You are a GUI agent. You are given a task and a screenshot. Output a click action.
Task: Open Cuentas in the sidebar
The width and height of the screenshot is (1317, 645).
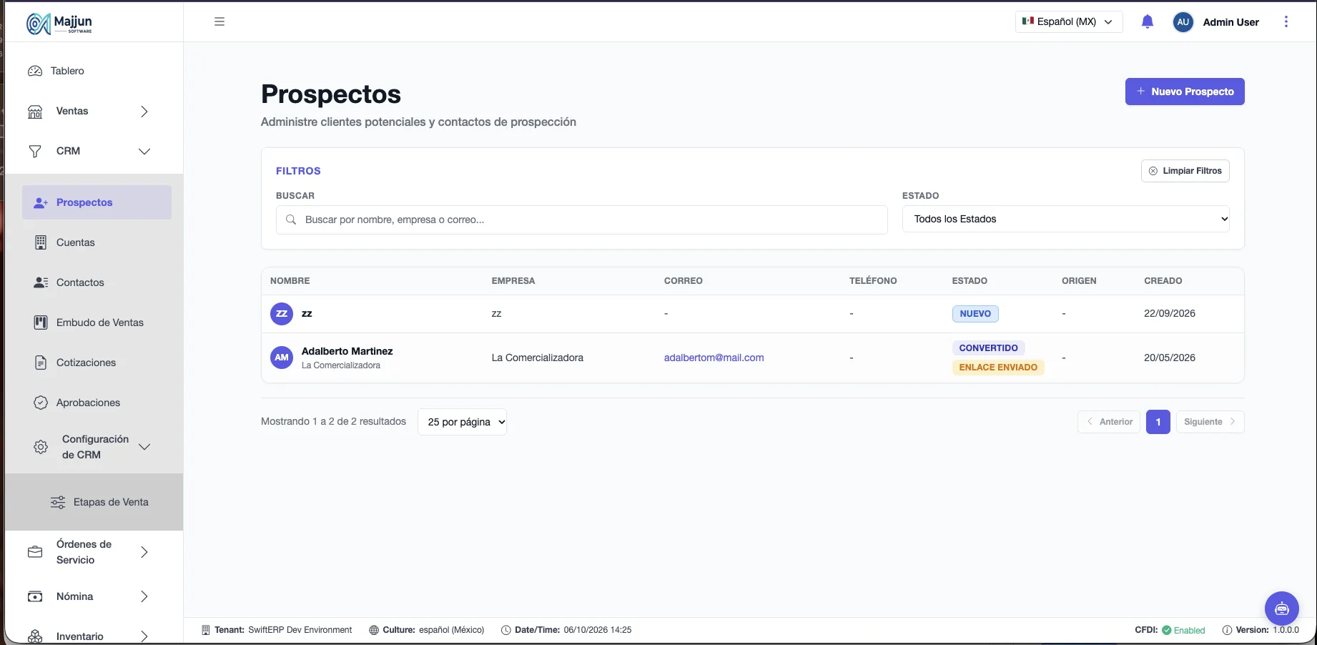[x=97, y=242]
